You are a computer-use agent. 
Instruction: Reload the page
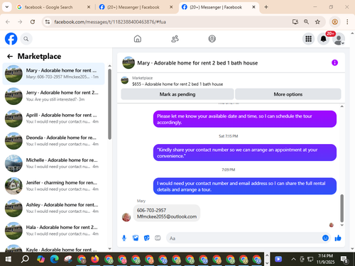(x=33, y=22)
